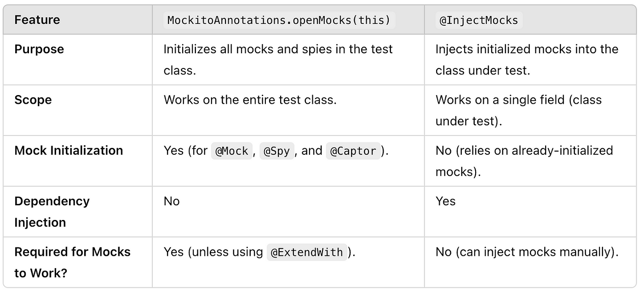Image resolution: width=644 pixels, height=304 pixels.
Task: Select the MockitoAnnotations.openMocks(this) header code
Action: (x=280, y=20)
